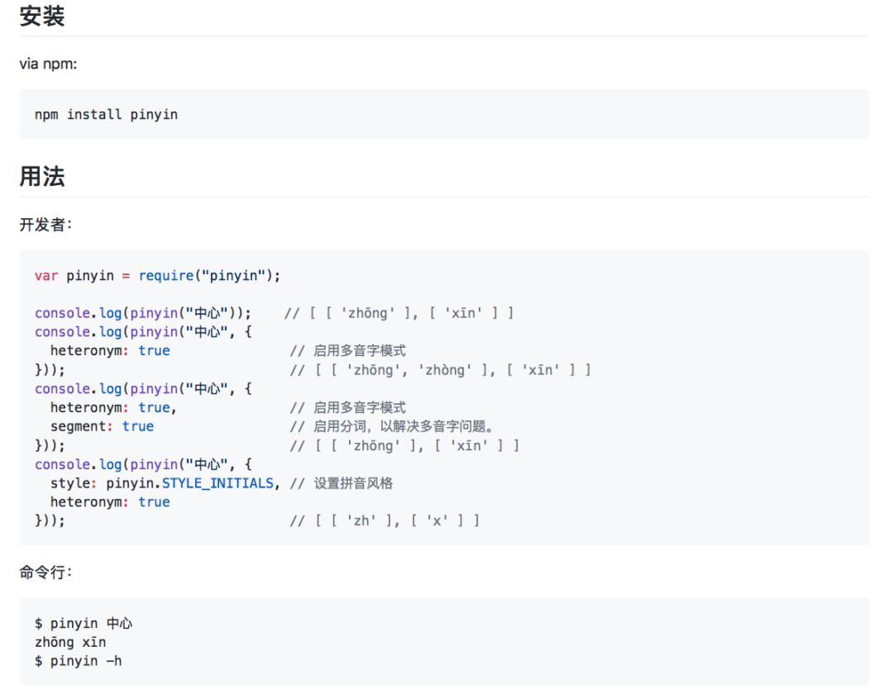This screenshot has width=893, height=694.
Task: Click the var keyword in the code
Action: coord(43,275)
